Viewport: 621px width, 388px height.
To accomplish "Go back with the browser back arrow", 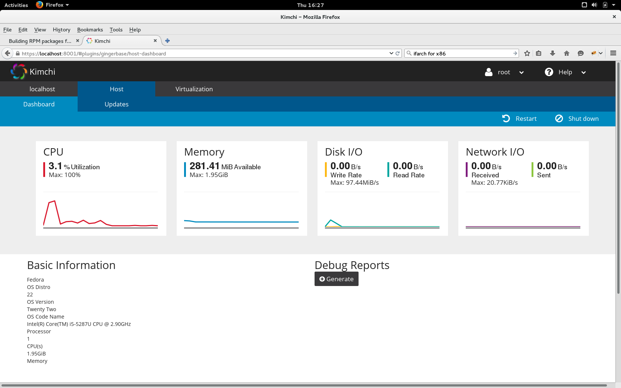I will [7, 53].
